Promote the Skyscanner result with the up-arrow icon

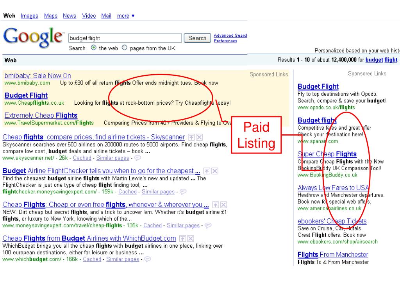[x=191, y=137]
